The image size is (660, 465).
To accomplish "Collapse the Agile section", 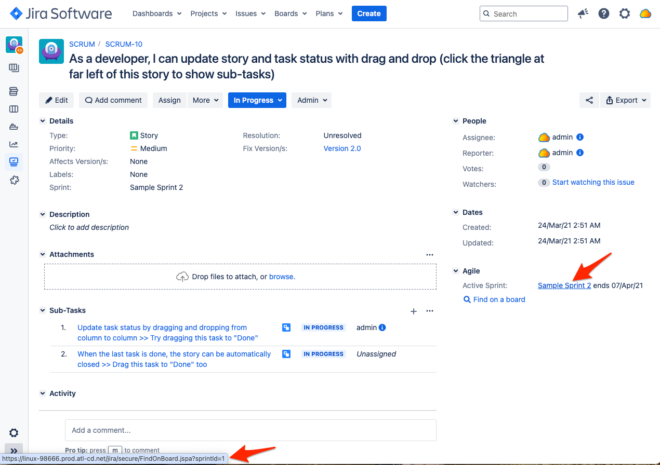I will [456, 271].
